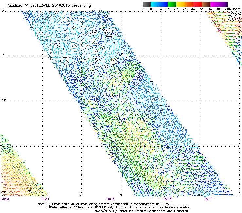Click the "-20" latitude axis label
Viewport: 242px width, 213px height.
point(3,192)
